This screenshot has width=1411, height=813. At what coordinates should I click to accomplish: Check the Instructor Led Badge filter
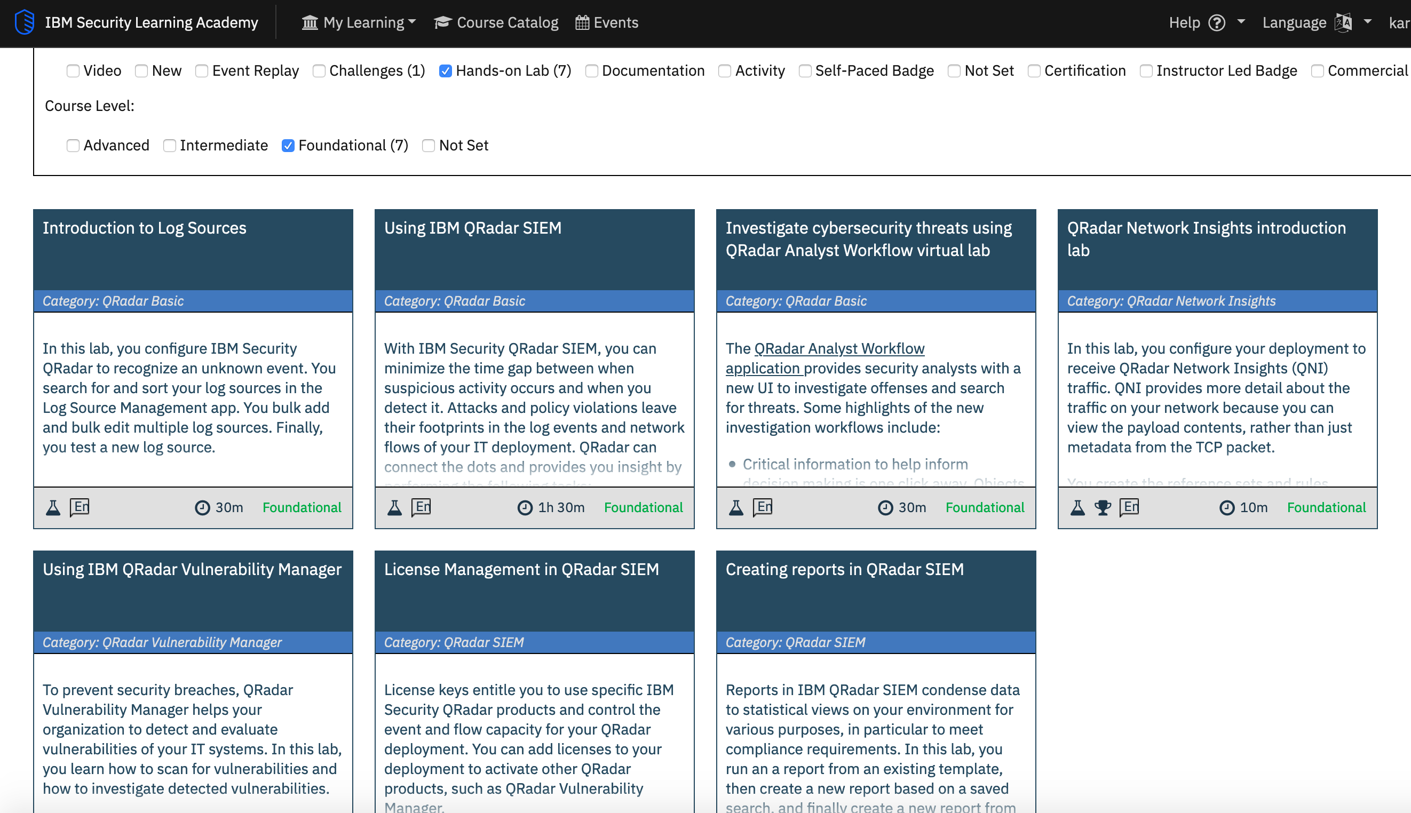[1146, 71]
